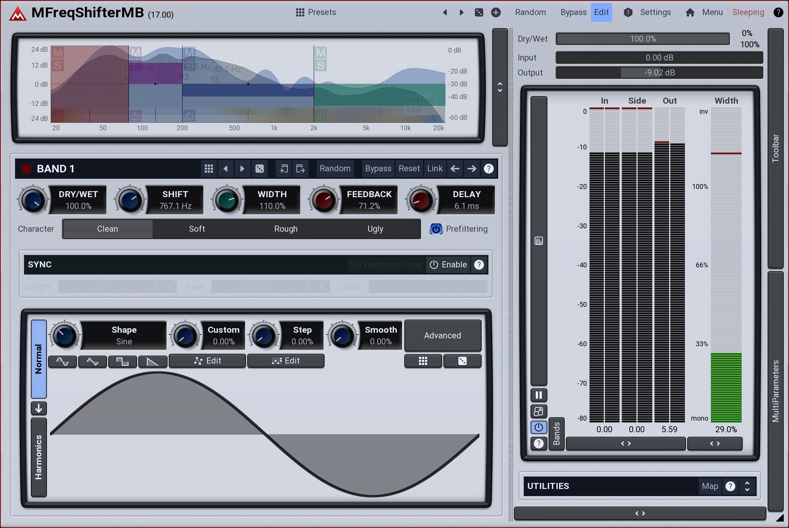Collapse the spectrum display with the arrow handle
Screen dimensions: 789x528
[x=500, y=87]
